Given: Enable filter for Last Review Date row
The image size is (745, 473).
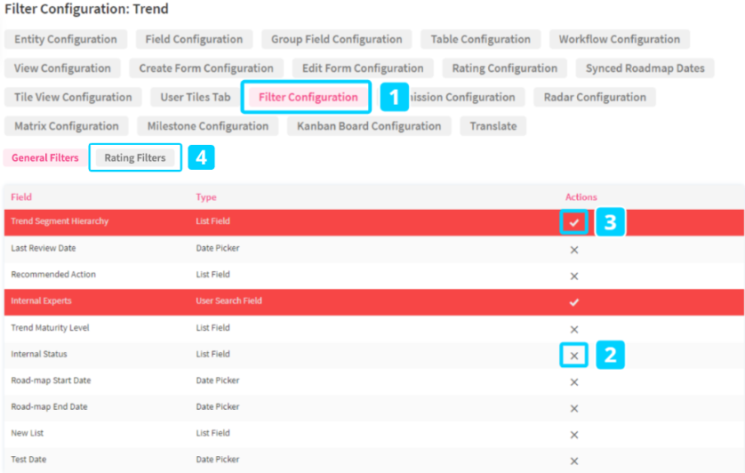Looking at the screenshot, I should pos(573,250).
